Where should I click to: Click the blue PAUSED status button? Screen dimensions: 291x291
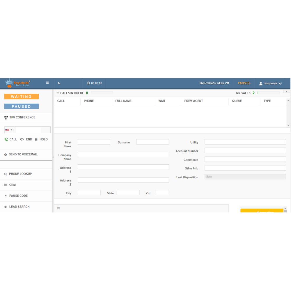coord(22,107)
